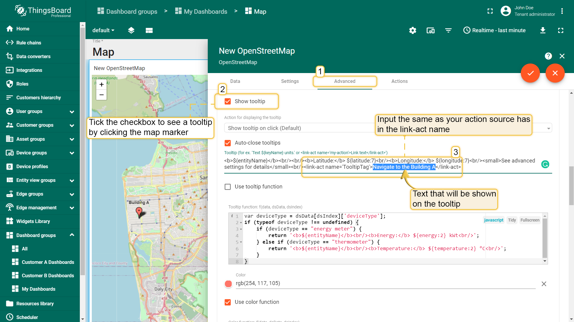This screenshot has width=574, height=322.
Task: Open Roles page
Action: (40, 84)
